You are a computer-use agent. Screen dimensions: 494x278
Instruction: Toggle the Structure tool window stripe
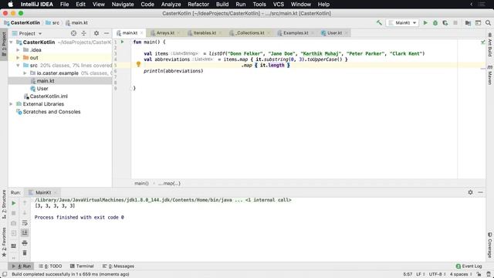4,204
